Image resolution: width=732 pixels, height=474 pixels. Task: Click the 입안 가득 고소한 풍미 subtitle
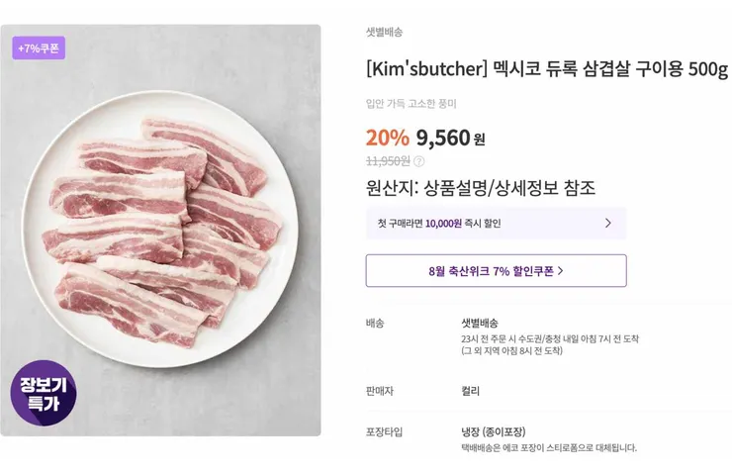pyautogui.click(x=411, y=104)
